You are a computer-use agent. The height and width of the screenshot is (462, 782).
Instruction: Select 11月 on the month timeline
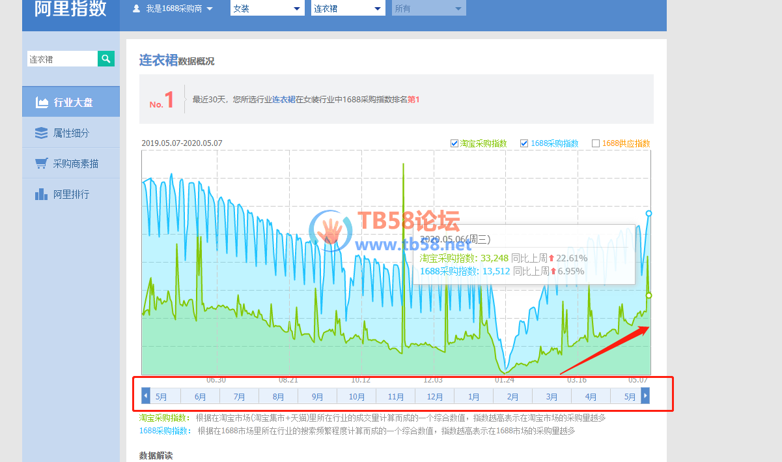[x=395, y=396]
